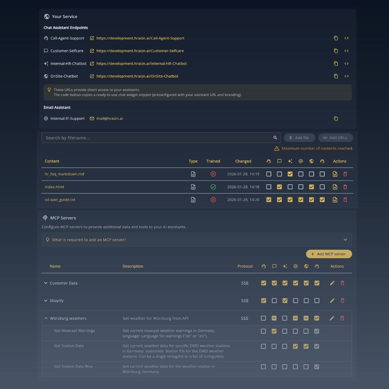This screenshot has height=389, width=389.
Task: Expand the Customer Data server row
Action: pos(46,283)
